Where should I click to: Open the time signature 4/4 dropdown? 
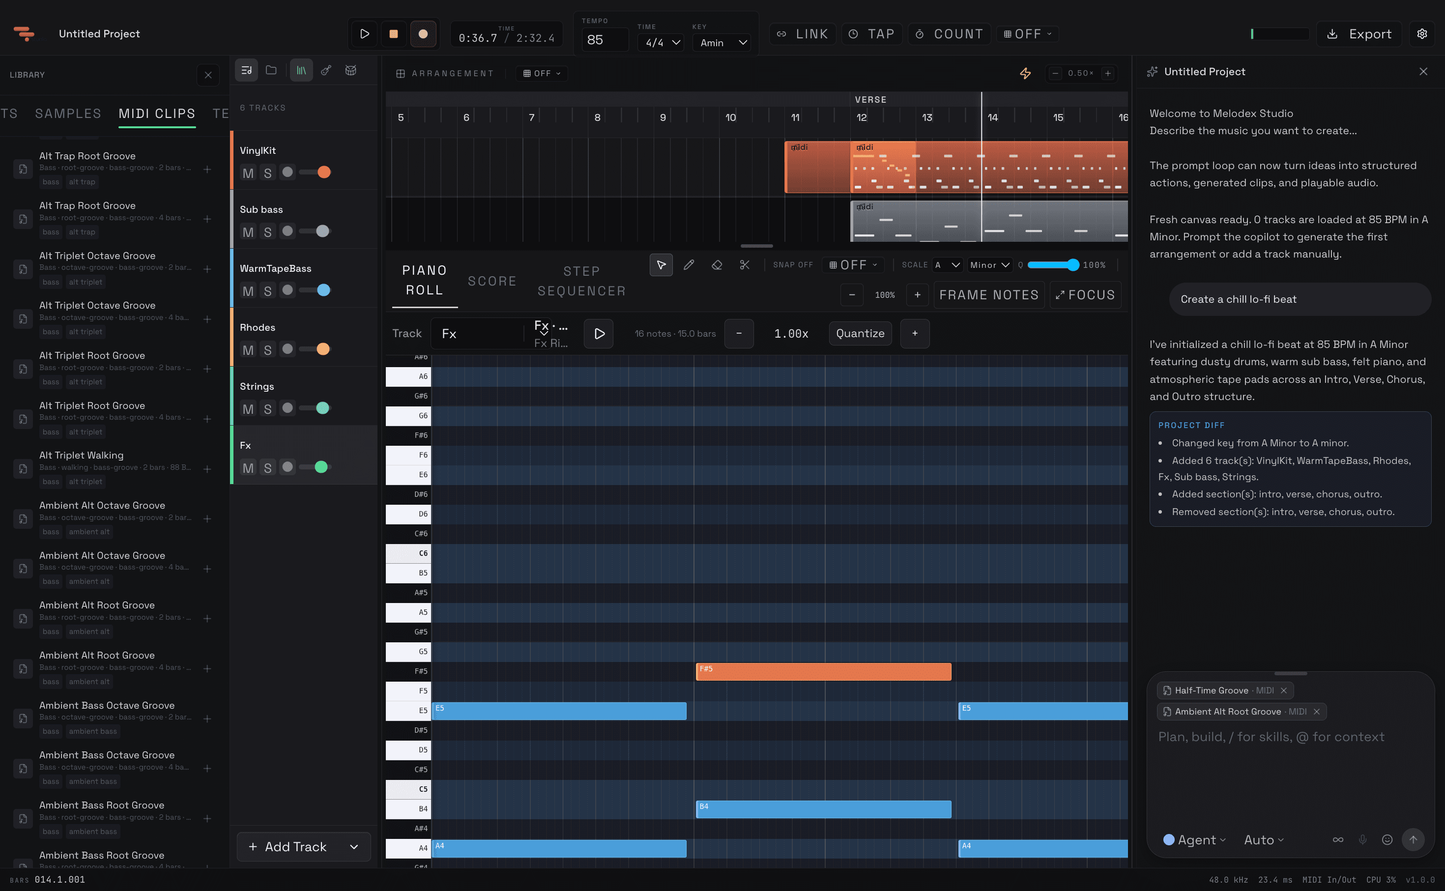661,42
